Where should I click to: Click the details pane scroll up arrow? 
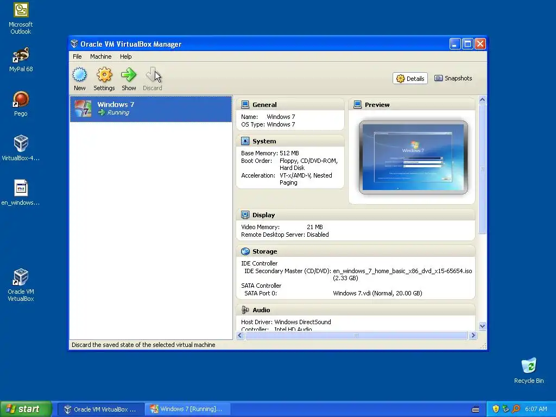pos(482,100)
